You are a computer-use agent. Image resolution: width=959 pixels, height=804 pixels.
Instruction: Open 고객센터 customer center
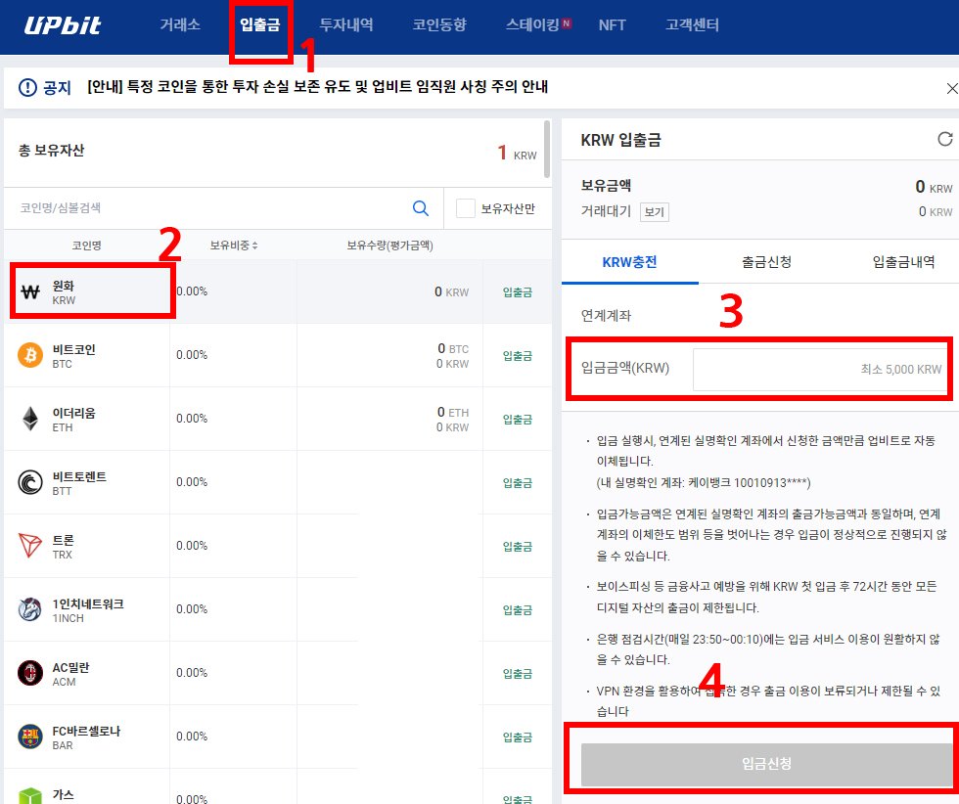click(x=692, y=25)
